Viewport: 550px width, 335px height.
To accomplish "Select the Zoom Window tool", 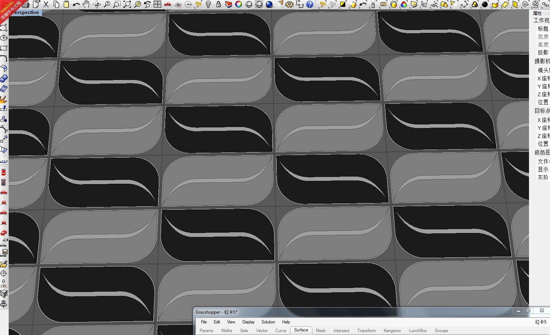I will 117,4.
